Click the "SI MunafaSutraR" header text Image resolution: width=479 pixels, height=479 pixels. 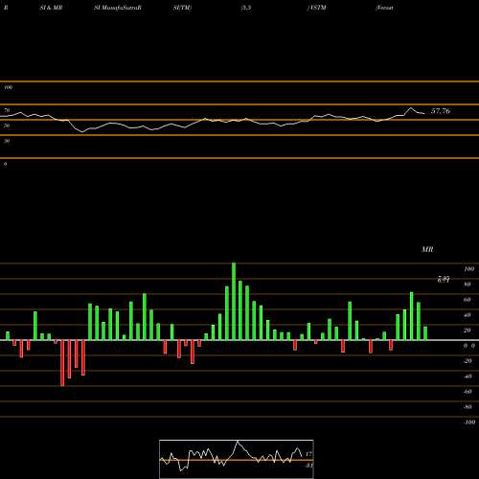pyautogui.click(x=118, y=8)
